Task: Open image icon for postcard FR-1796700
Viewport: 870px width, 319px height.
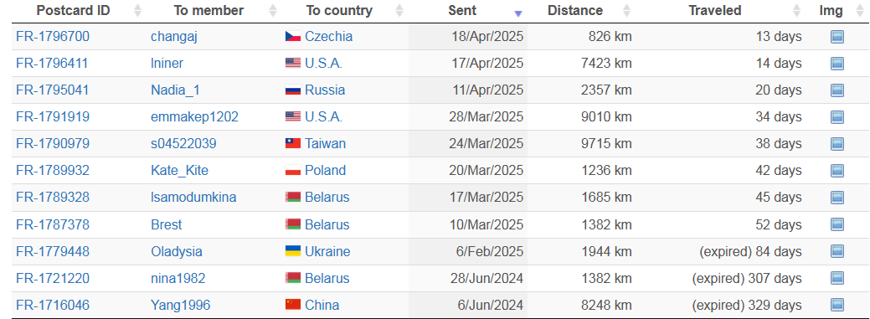Action: [x=837, y=37]
